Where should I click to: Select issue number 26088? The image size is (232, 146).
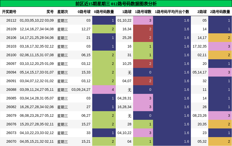click(x=11, y=90)
